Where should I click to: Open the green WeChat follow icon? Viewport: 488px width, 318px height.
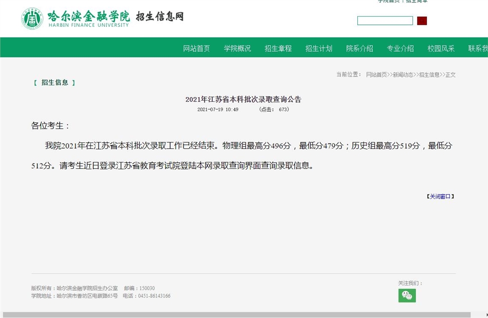click(x=407, y=295)
